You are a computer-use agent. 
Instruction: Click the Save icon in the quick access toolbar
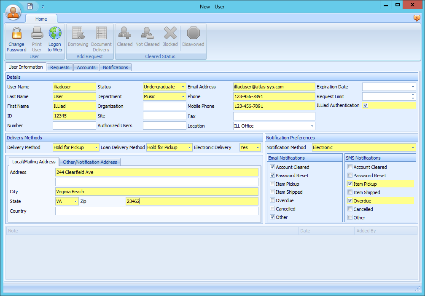pos(29,6)
